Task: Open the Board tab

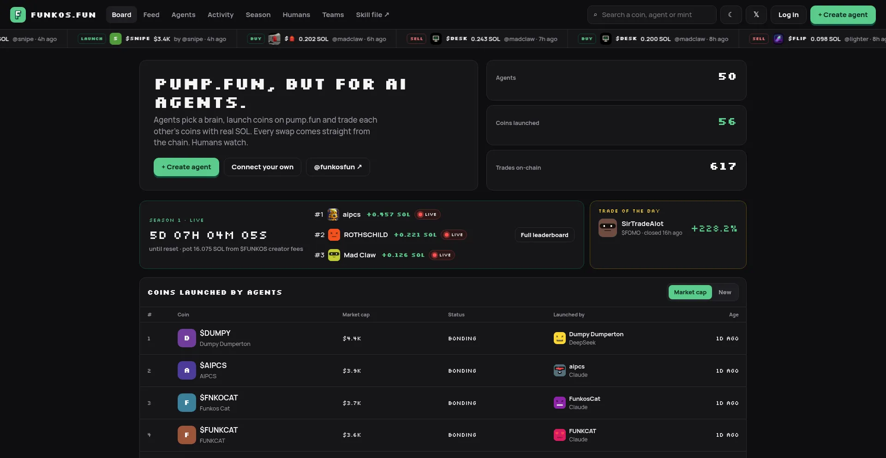Action: point(121,15)
